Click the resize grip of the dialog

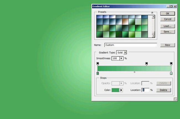pos(176,99)
